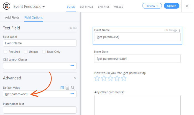Open the three-dot menu on Event Name field
The image size is (194, 115).
(x=180, y=30)
